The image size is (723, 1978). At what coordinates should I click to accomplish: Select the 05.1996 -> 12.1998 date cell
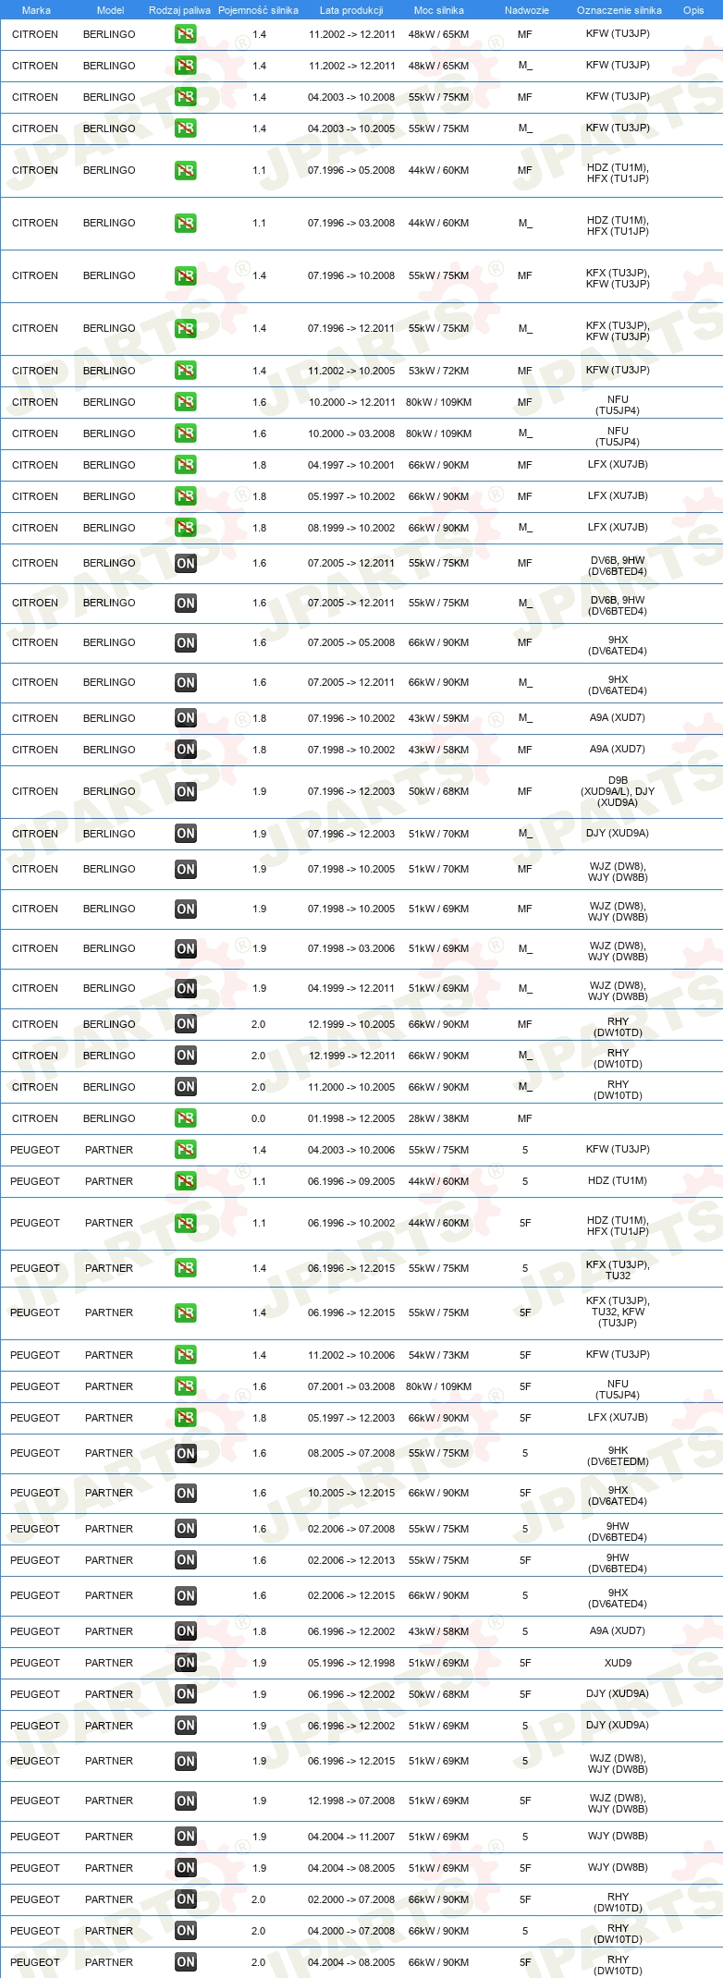click(351, 1663)
